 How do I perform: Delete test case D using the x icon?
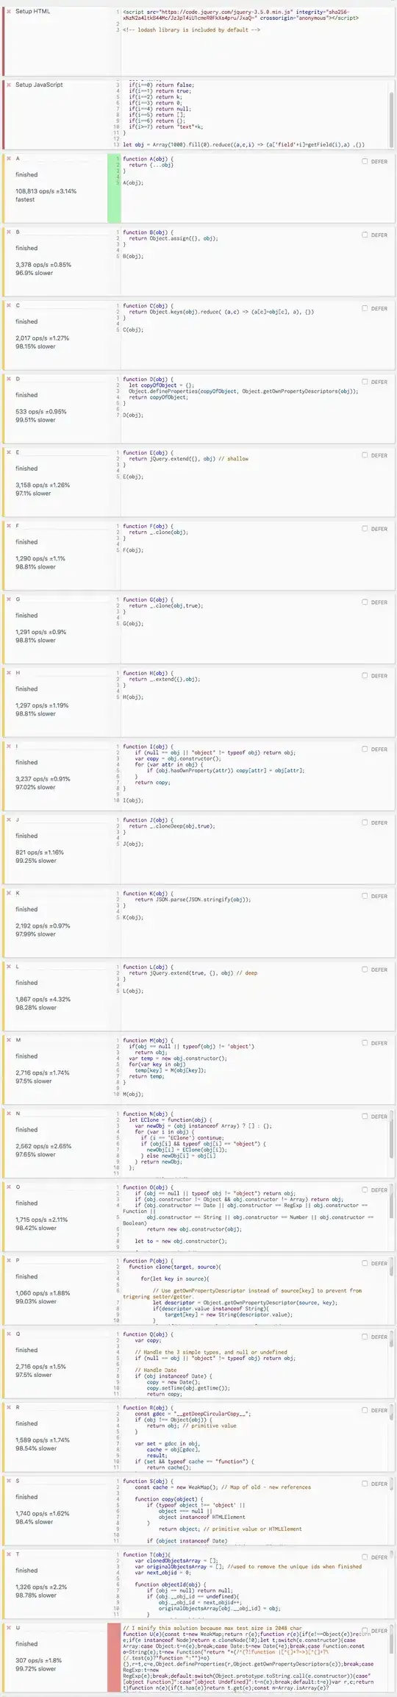click(9, 380)
